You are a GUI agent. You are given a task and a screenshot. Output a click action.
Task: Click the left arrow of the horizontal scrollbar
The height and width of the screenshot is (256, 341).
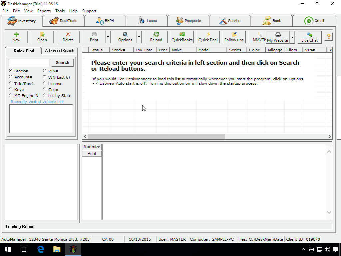click(85, 136)
